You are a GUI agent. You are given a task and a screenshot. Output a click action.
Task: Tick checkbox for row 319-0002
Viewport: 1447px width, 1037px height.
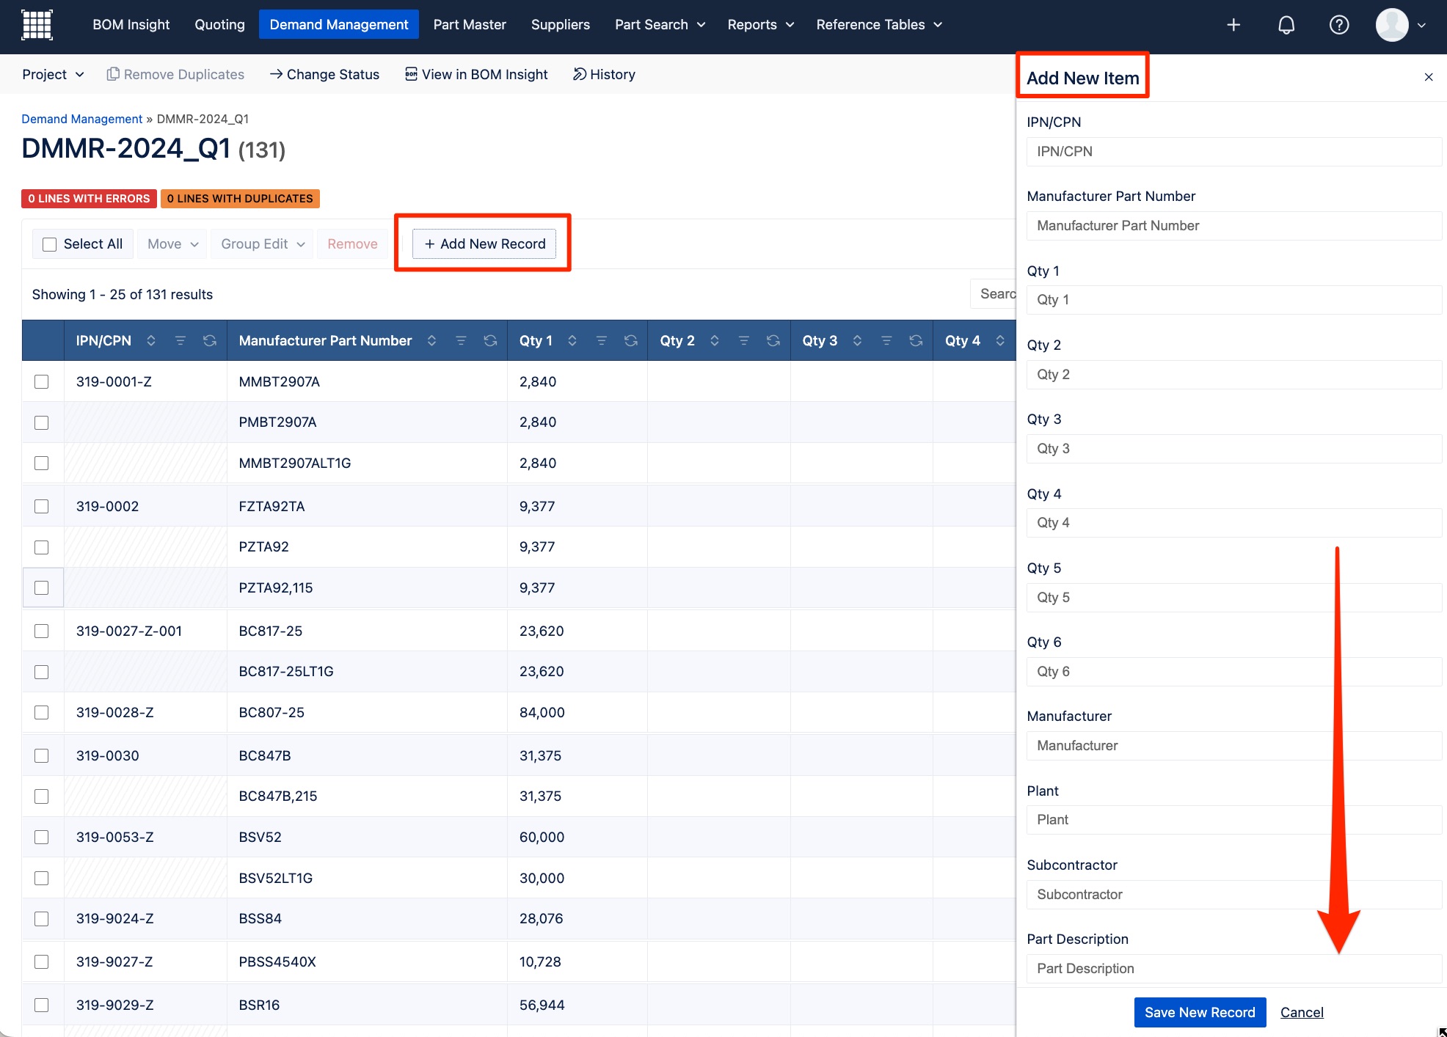[42, 506]
